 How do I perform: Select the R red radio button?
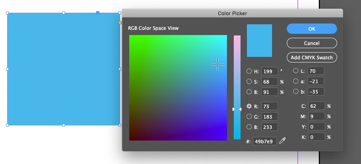pyautogui.click(x=249, y=106)
